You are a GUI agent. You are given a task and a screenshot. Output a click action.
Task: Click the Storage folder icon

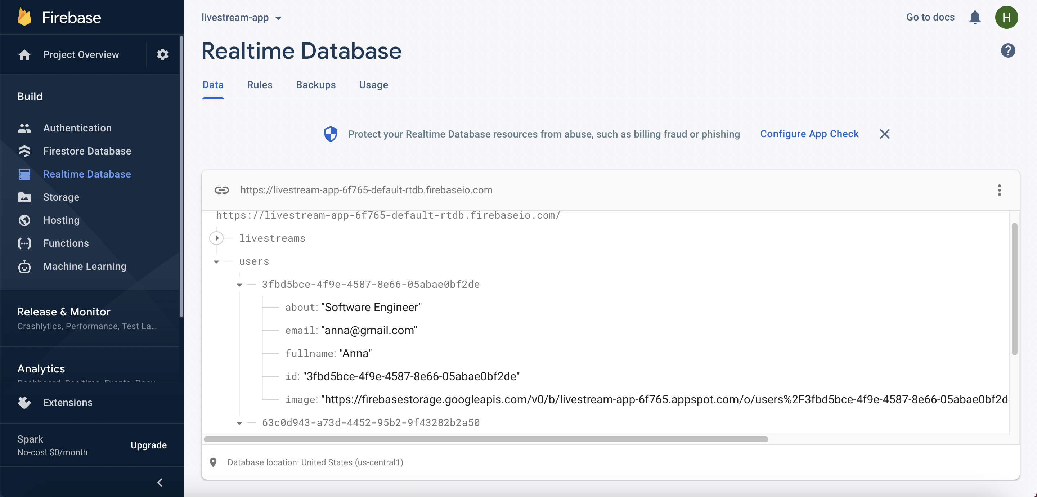24,197
